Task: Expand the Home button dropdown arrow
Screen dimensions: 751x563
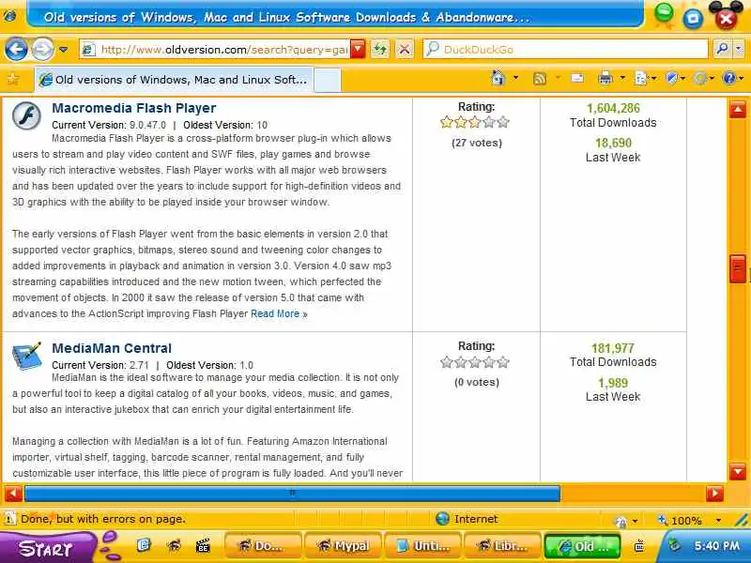Action: (515, 78)
